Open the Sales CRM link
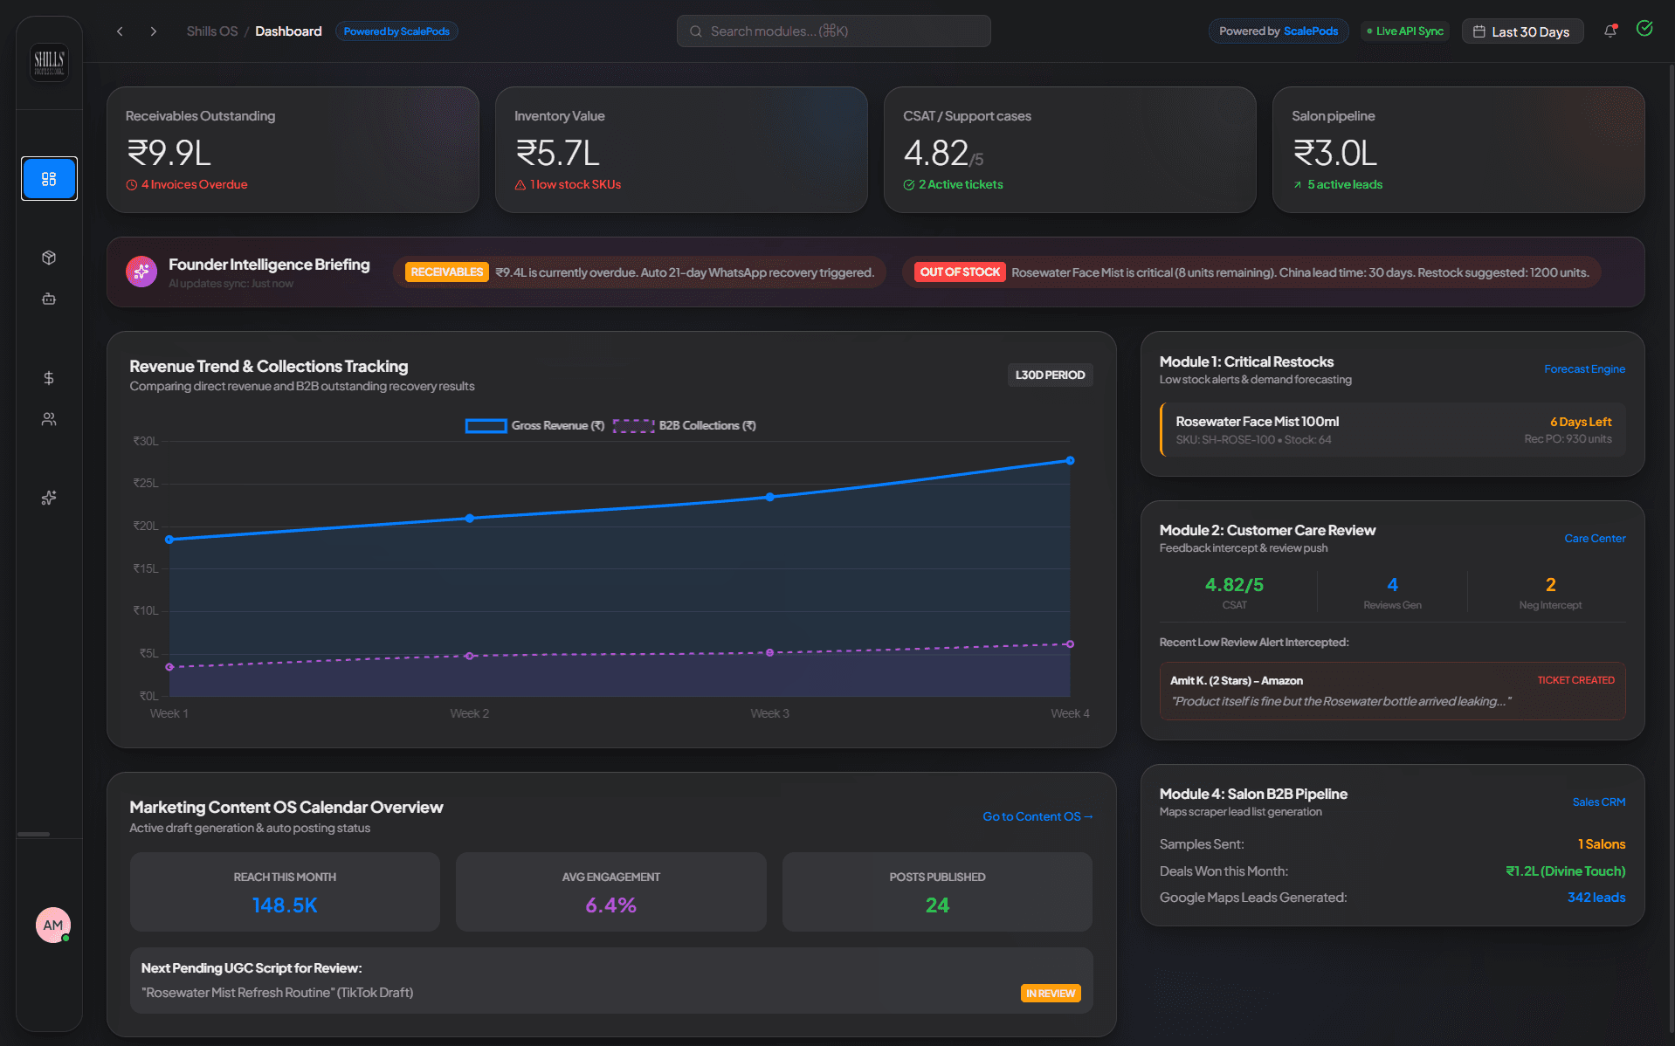1675x1046 pixels. pyautogui.click(x=1599, y=802)
